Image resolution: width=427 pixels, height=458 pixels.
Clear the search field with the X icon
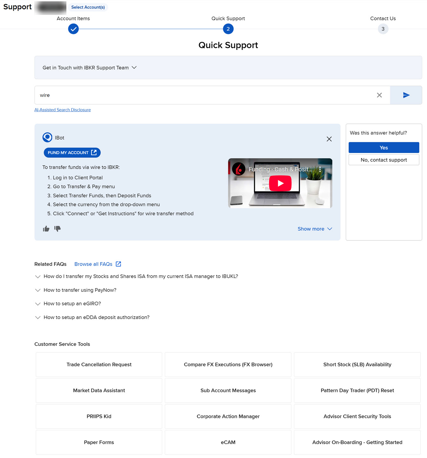379,95
